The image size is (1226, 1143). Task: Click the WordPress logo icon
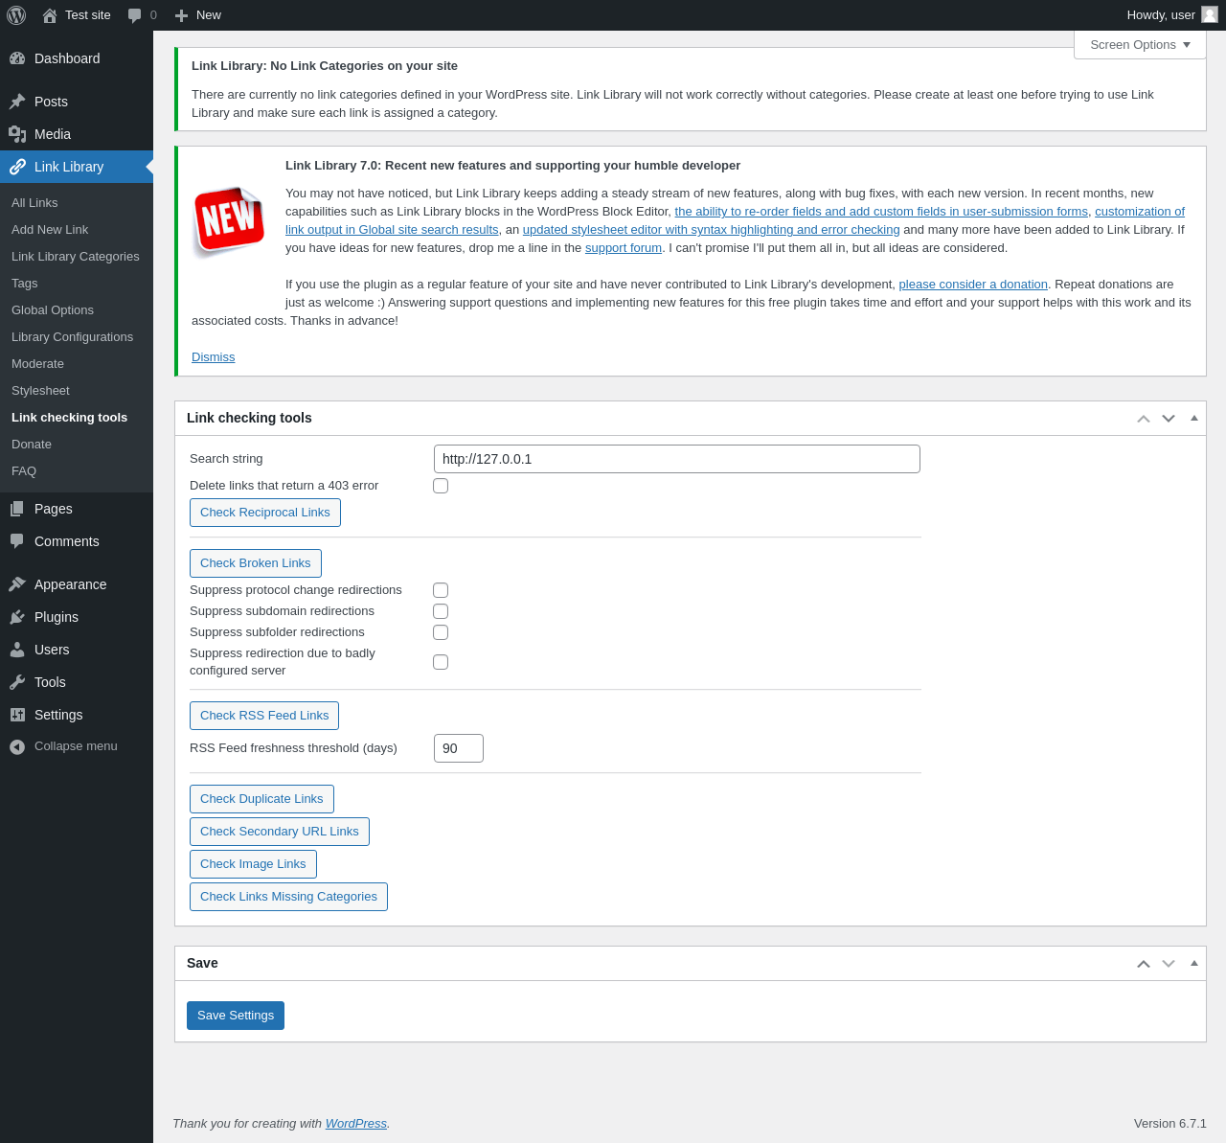coord(16,15)
